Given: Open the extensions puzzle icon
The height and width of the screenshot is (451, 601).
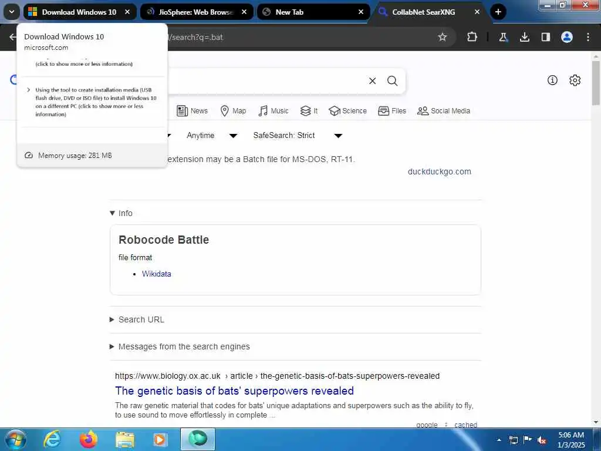Looking at the screenshot, I should pyautogui.click(x=472, y=37).
